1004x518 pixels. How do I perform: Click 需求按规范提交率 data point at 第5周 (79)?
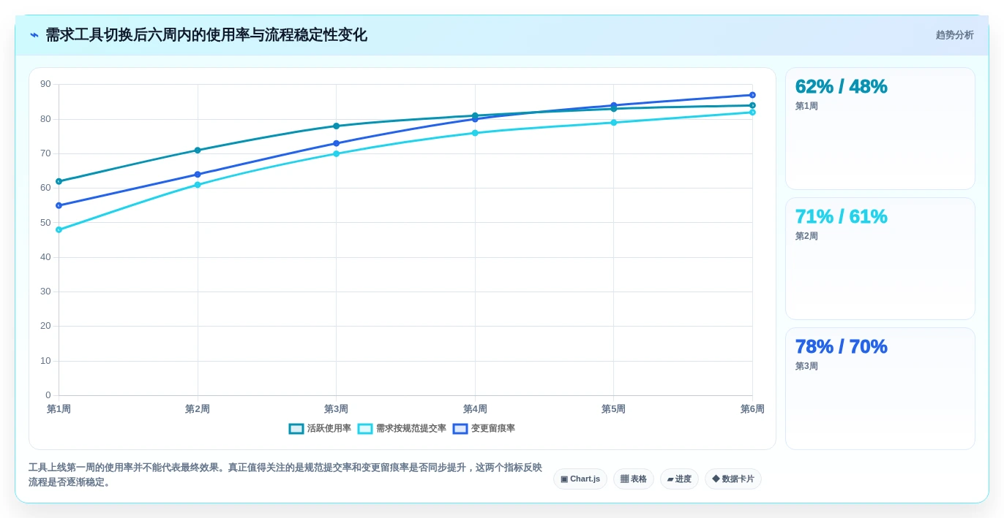coord(614,123)
